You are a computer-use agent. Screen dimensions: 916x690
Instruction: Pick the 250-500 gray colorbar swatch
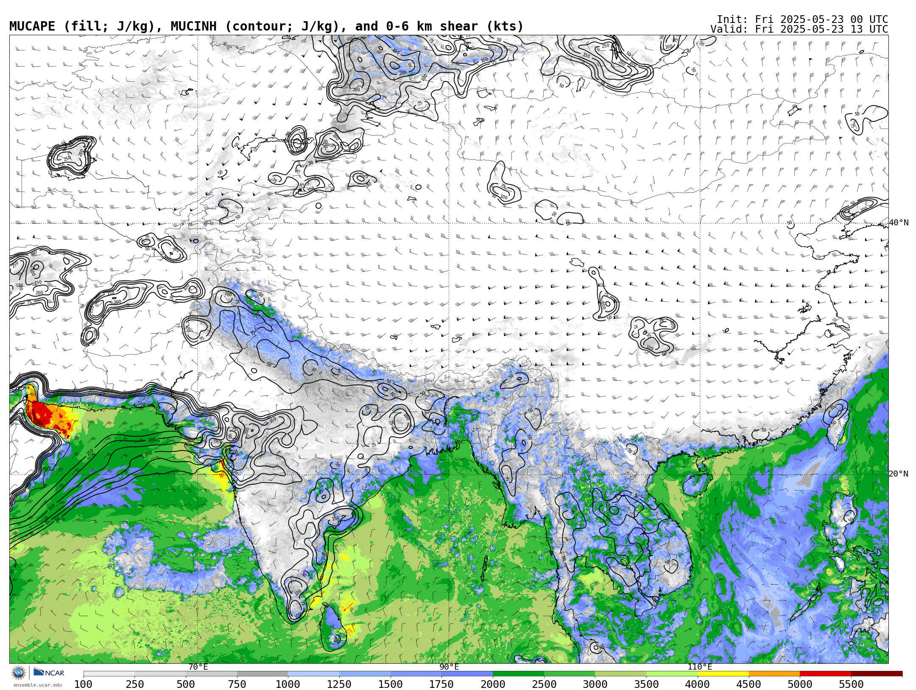[160, 674]
